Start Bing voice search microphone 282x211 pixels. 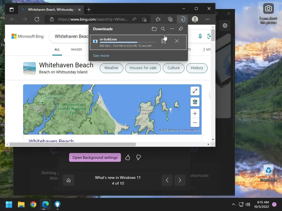click(x=200, y=36)
